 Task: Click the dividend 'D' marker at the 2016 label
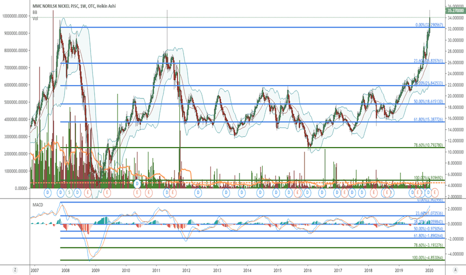point(307,192)
